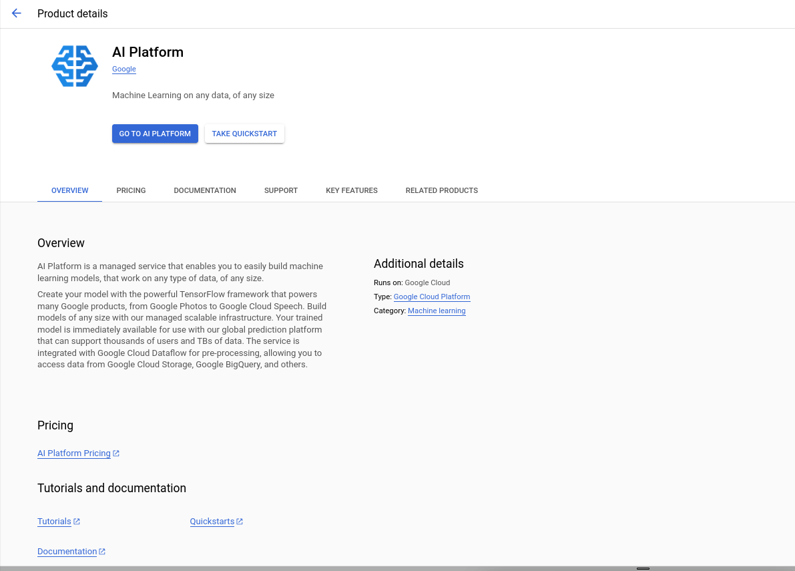This screenshot has height=571, width=795.
Task: Go to the Related Products tab
Action: tap(442, 191)
